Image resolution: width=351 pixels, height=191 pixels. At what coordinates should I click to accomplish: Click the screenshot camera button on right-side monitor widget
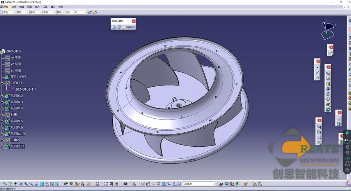(x=347, y=170)
